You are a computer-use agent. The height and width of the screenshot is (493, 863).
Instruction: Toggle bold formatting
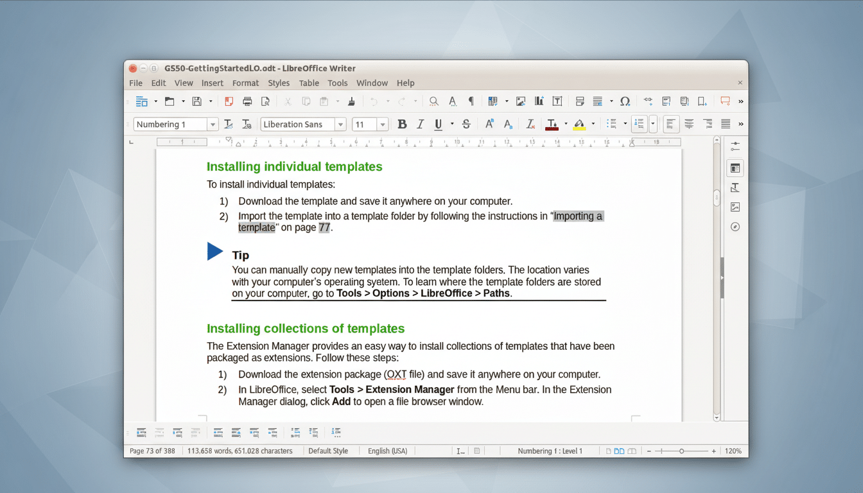click(401, 124)
